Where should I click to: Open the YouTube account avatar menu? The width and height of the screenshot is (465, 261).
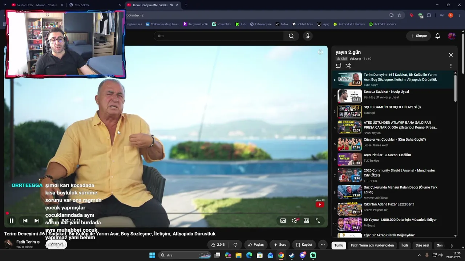[x=452, y=36]
